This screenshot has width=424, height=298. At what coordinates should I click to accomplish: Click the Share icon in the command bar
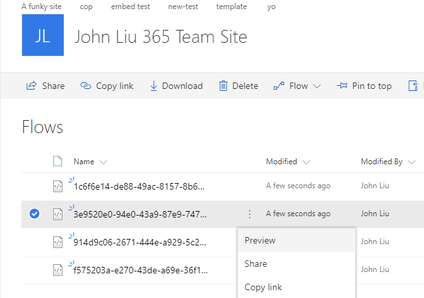tap(31, 86)
